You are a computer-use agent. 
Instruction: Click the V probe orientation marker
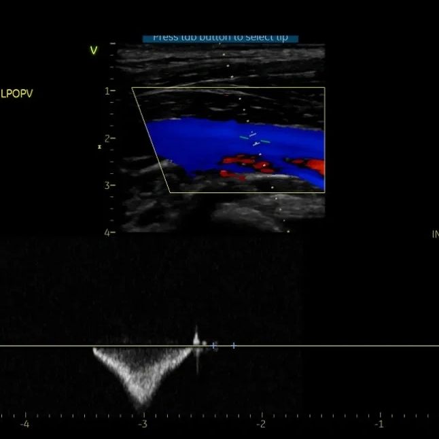(x=94, y=50)
